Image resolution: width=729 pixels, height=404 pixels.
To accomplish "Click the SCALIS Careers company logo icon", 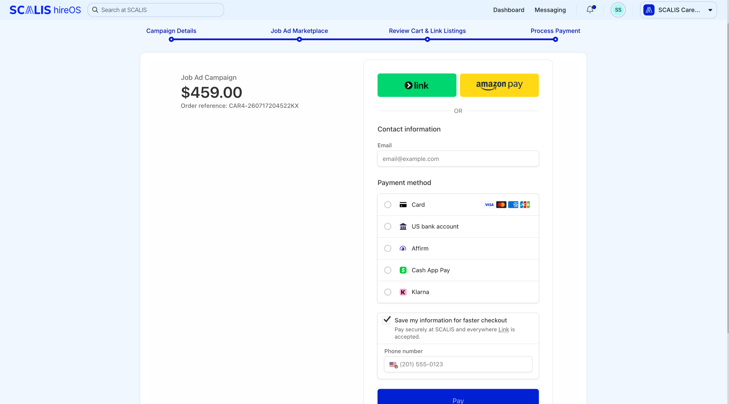I will 649,10.
